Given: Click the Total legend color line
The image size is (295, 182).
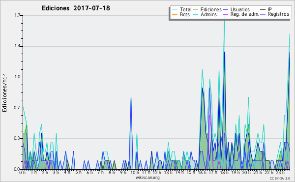Looking at the screenshot, I should coord(175,10).
